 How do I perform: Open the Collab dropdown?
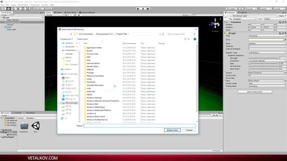[231, 9]
